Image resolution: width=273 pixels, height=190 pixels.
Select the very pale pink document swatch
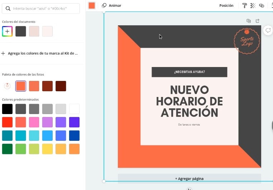[x=47, y=31]
